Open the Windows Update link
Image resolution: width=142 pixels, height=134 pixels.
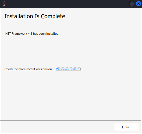(x=68, y=69)
